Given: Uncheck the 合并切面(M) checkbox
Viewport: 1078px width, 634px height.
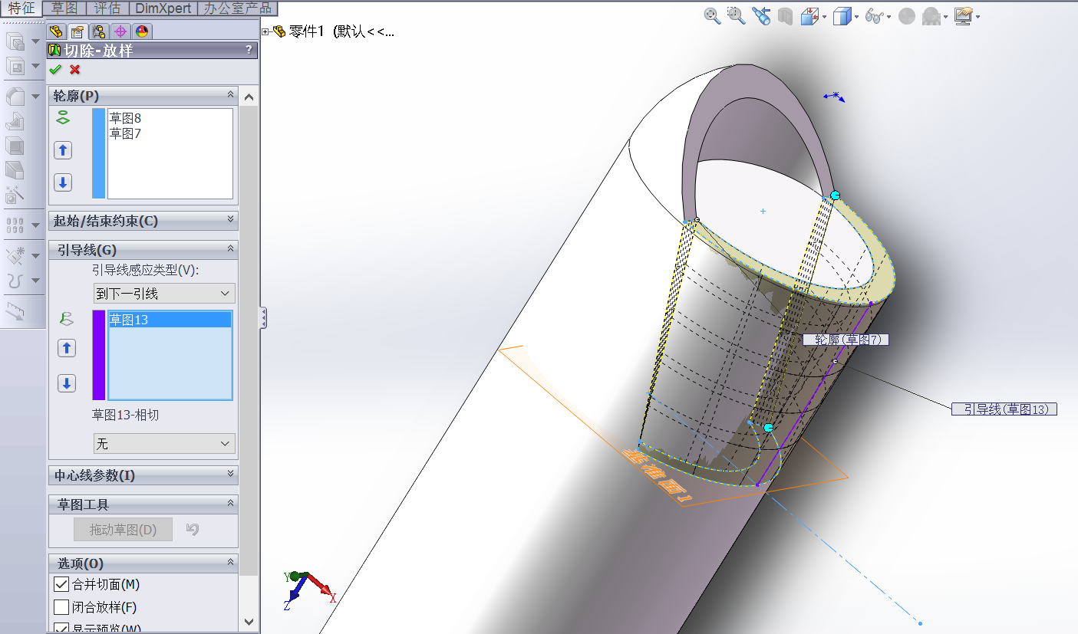Looking at the screenshot, I should 61,584.
